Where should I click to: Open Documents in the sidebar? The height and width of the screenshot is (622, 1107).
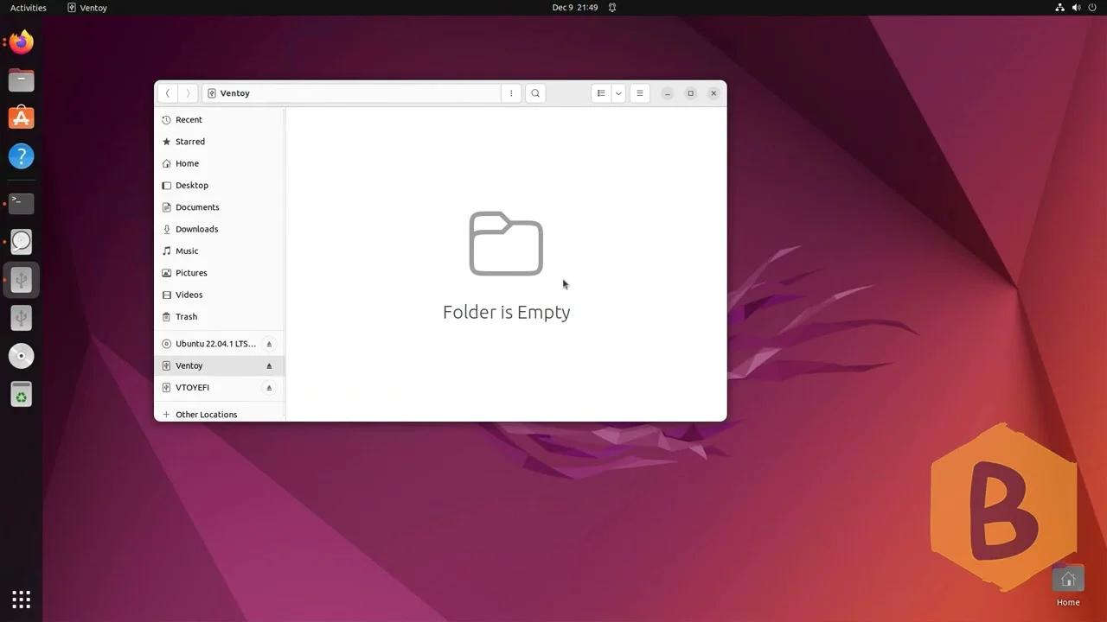(220, 207)
